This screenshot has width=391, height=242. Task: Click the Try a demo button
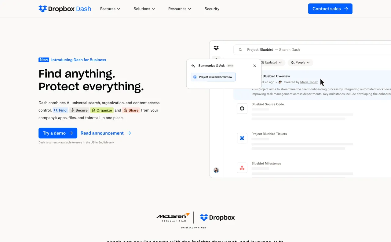(58, 133)
